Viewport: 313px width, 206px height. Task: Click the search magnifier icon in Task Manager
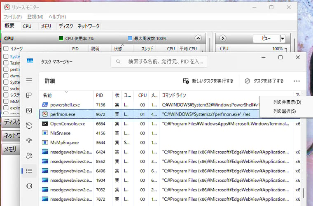[x=118, y=62]
